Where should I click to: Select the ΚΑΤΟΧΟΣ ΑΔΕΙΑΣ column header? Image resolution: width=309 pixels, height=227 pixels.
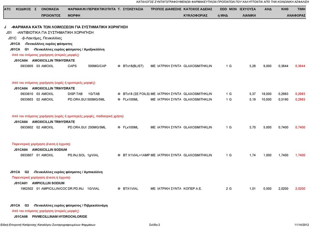pyautogui.click(x=198, y=9)
